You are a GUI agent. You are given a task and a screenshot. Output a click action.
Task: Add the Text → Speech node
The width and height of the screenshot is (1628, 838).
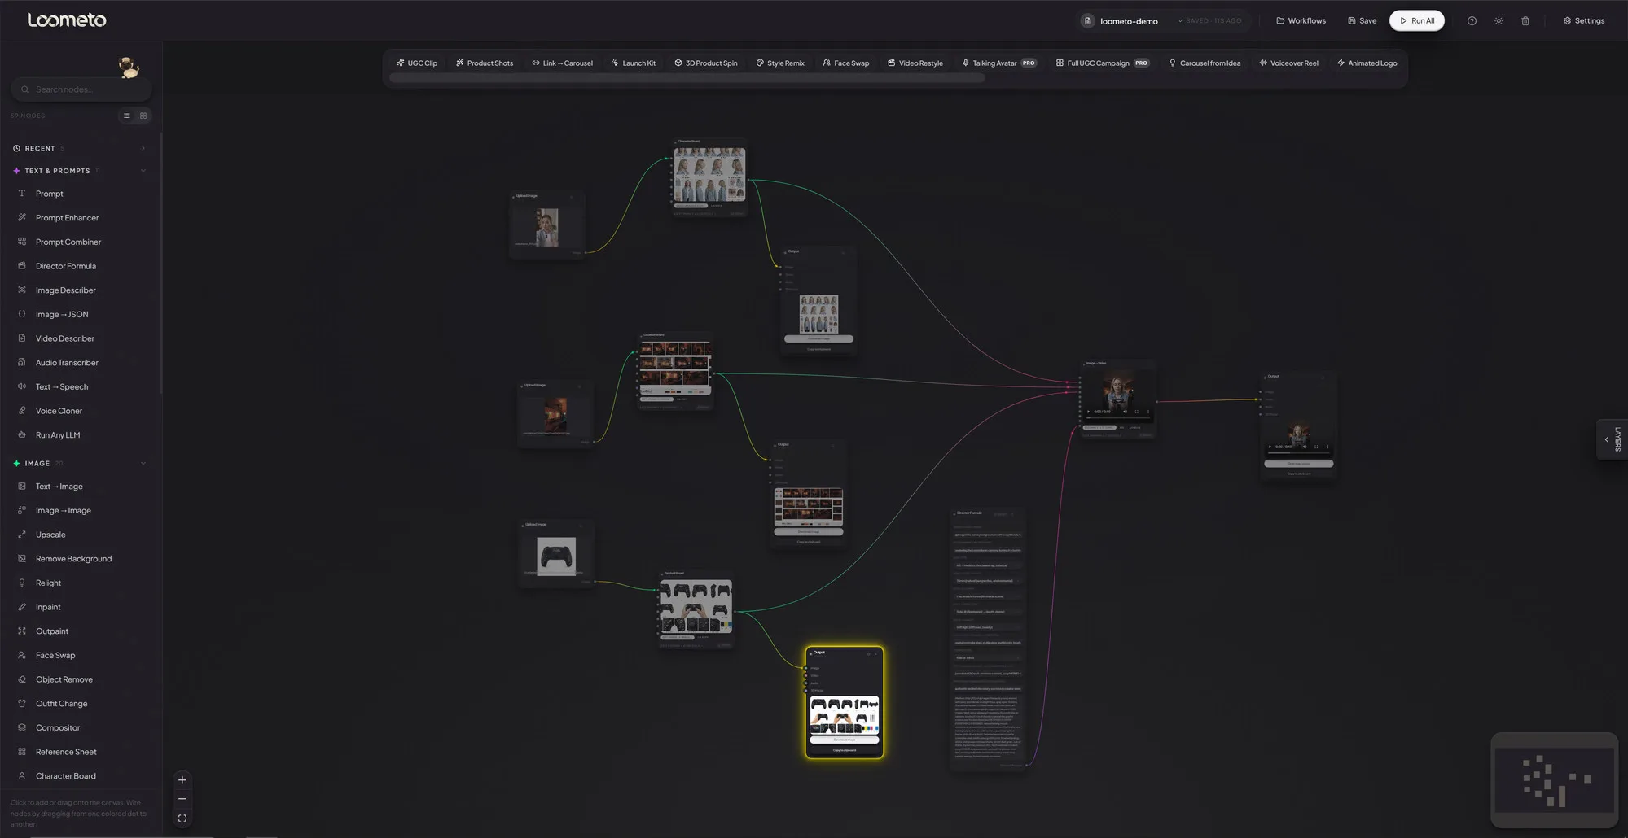(80, 386)
